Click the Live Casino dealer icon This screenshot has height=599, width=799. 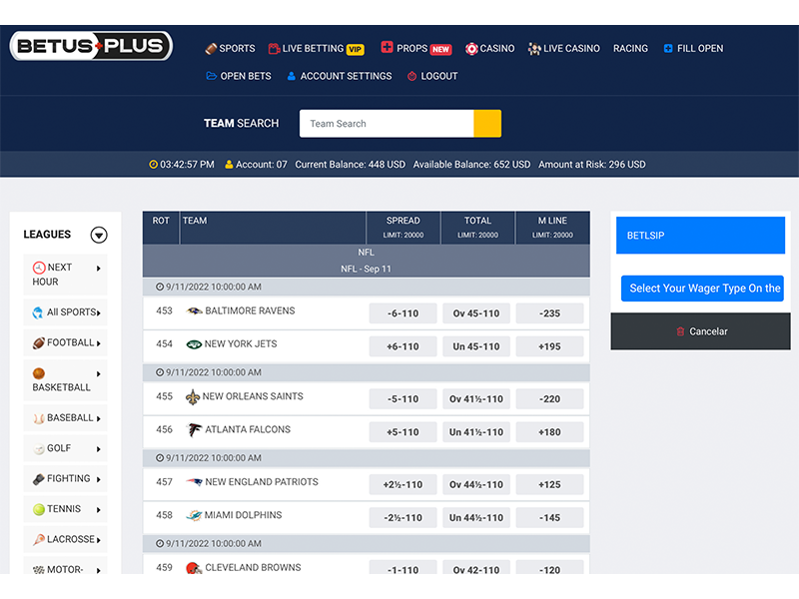pyautogui.click(x=534, y=49)
